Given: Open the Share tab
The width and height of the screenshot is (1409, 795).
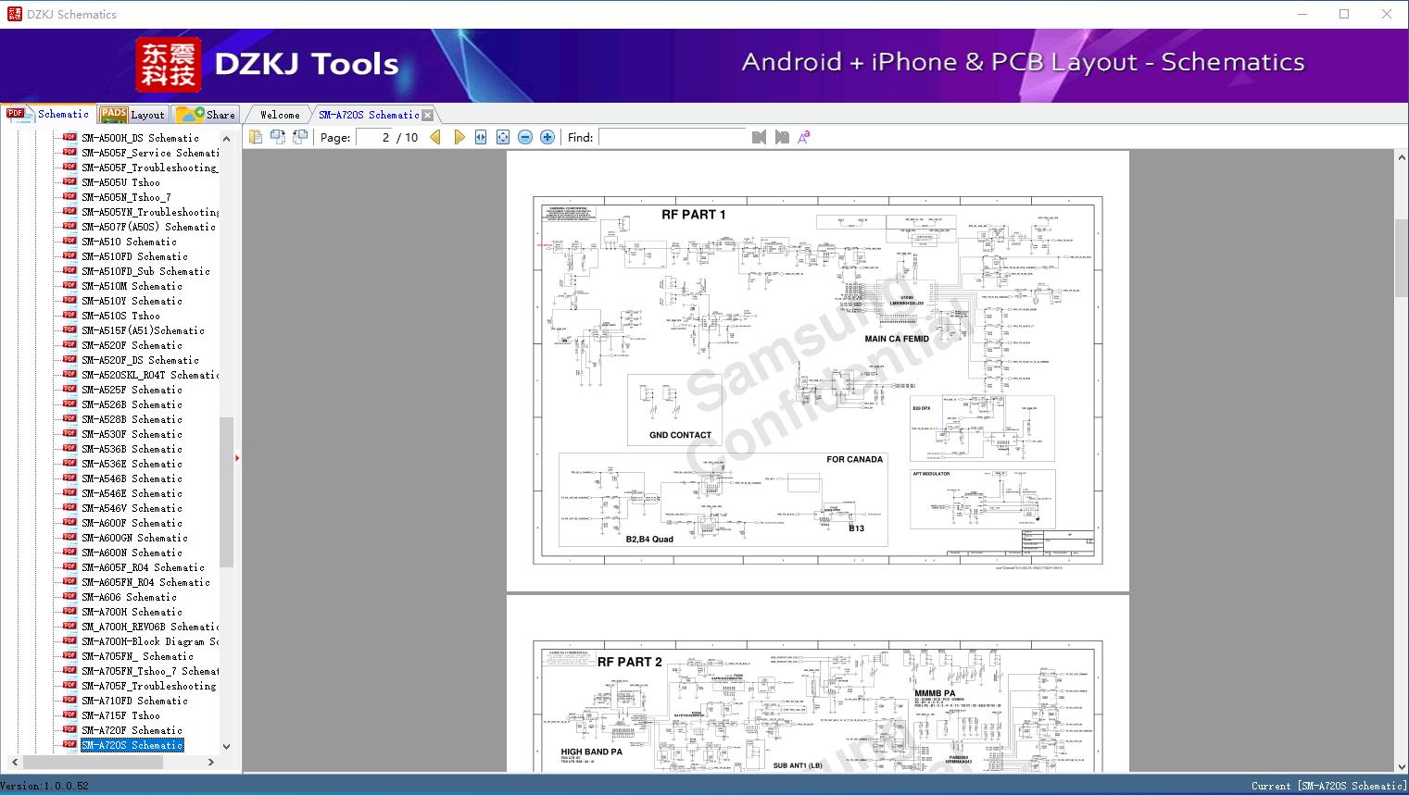Looking at the screenshot, I should (207, 115).
